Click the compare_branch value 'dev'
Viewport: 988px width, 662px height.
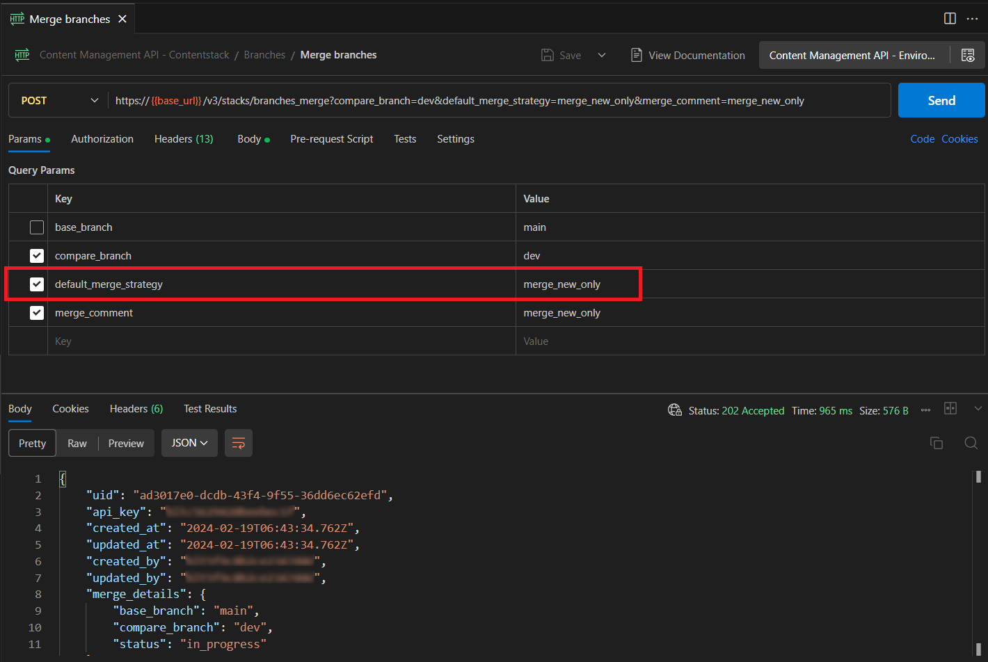coord(532,256)
